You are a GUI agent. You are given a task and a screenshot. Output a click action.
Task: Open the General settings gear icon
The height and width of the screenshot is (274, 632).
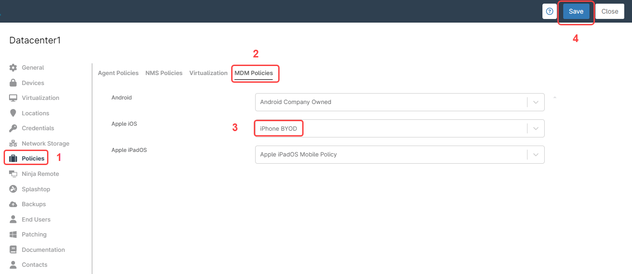tap(14, 67)
